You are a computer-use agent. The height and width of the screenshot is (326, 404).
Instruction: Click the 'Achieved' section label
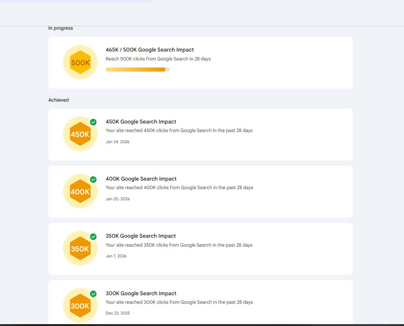[59, 100]
